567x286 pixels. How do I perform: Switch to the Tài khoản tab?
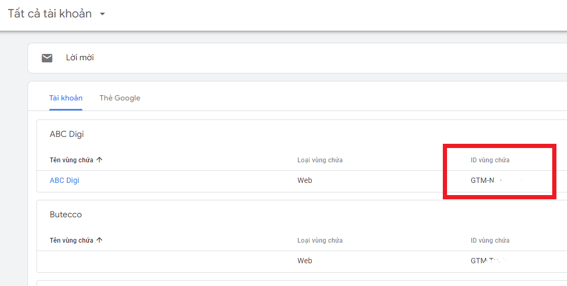[66, 98]
